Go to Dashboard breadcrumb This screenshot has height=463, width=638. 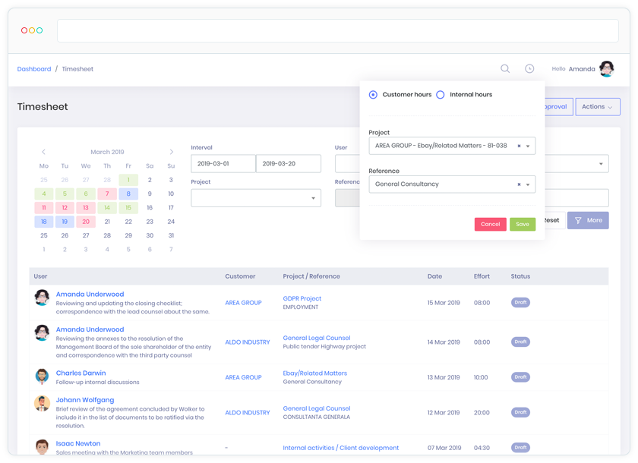coord(34,69)
